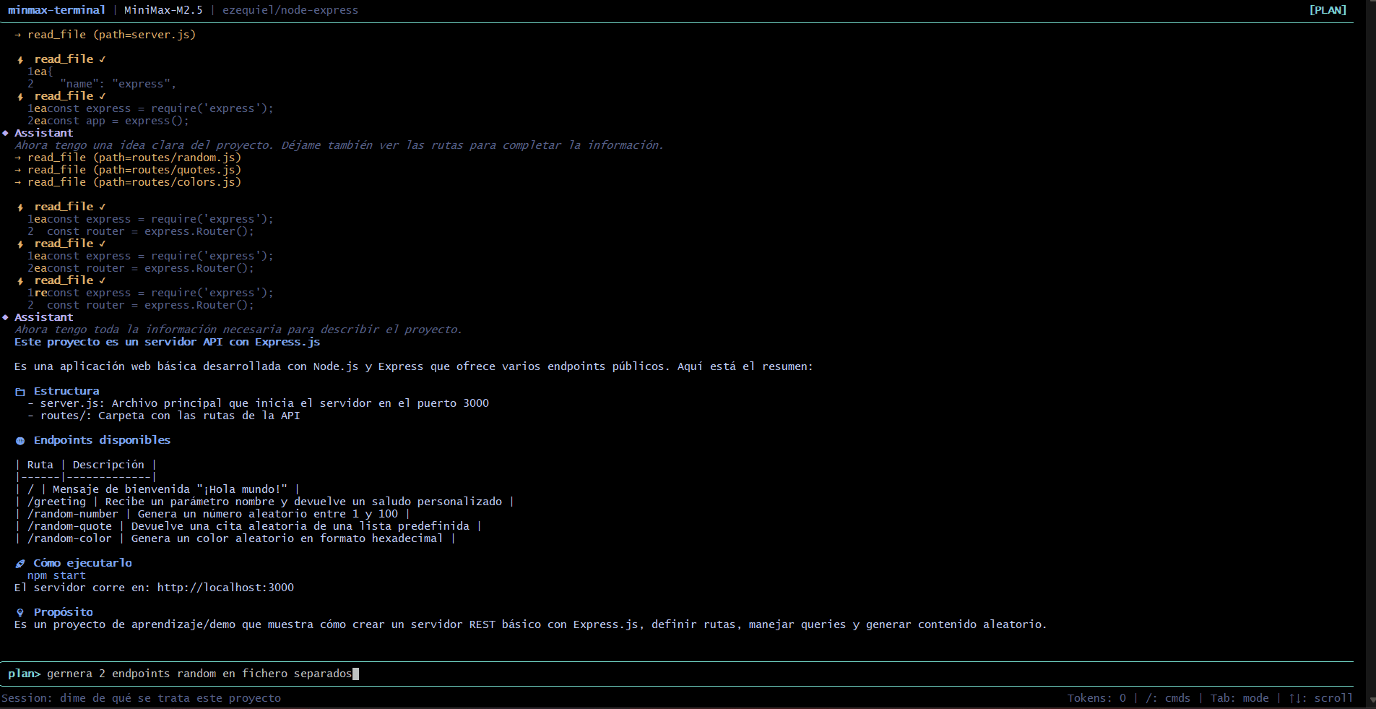1376x709 pixels.
Task: Click the diamond icon beside the second Assistant label
Action: pos(6,317)
